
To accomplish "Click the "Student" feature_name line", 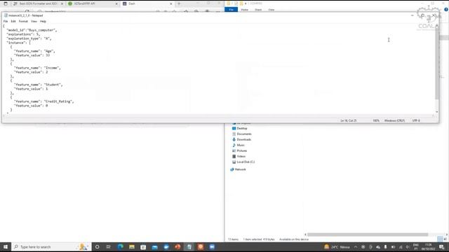I will [38, 85].
